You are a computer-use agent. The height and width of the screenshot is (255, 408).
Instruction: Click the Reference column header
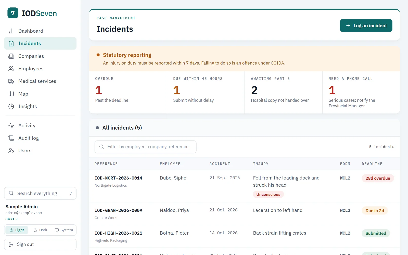pyautogui.click(x=106, y=164)
